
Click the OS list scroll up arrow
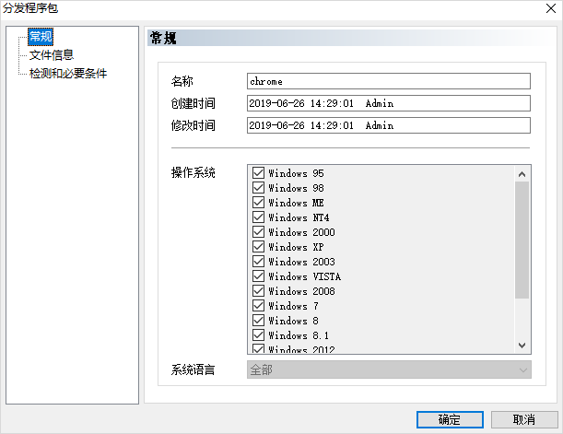pos(522,173)
